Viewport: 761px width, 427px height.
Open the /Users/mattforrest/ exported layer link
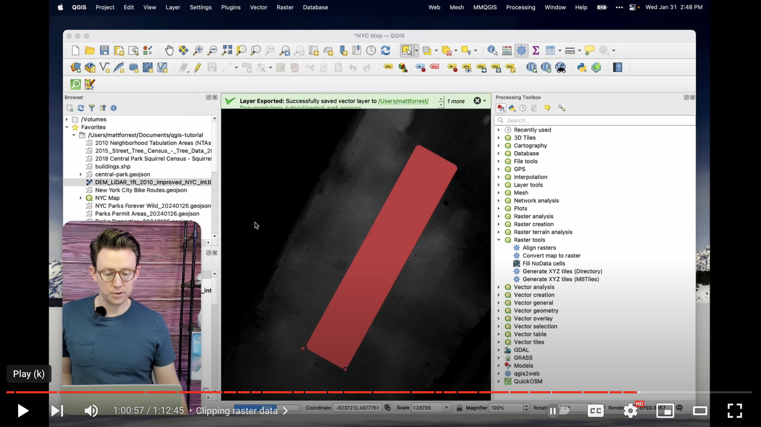(403, 101)
